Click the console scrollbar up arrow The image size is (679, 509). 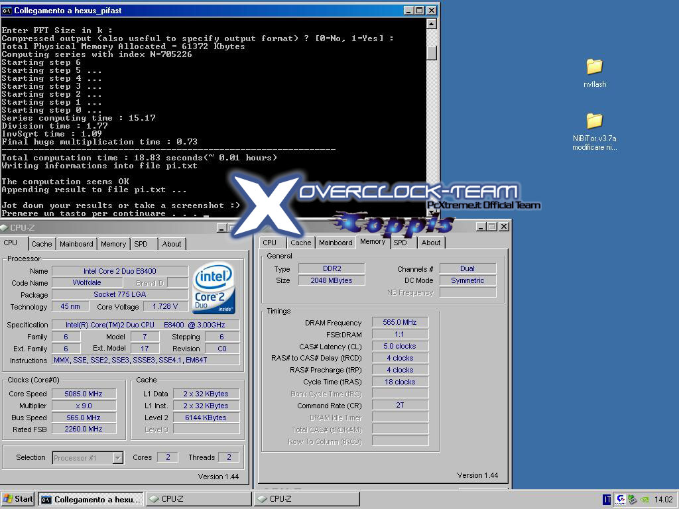431,24
